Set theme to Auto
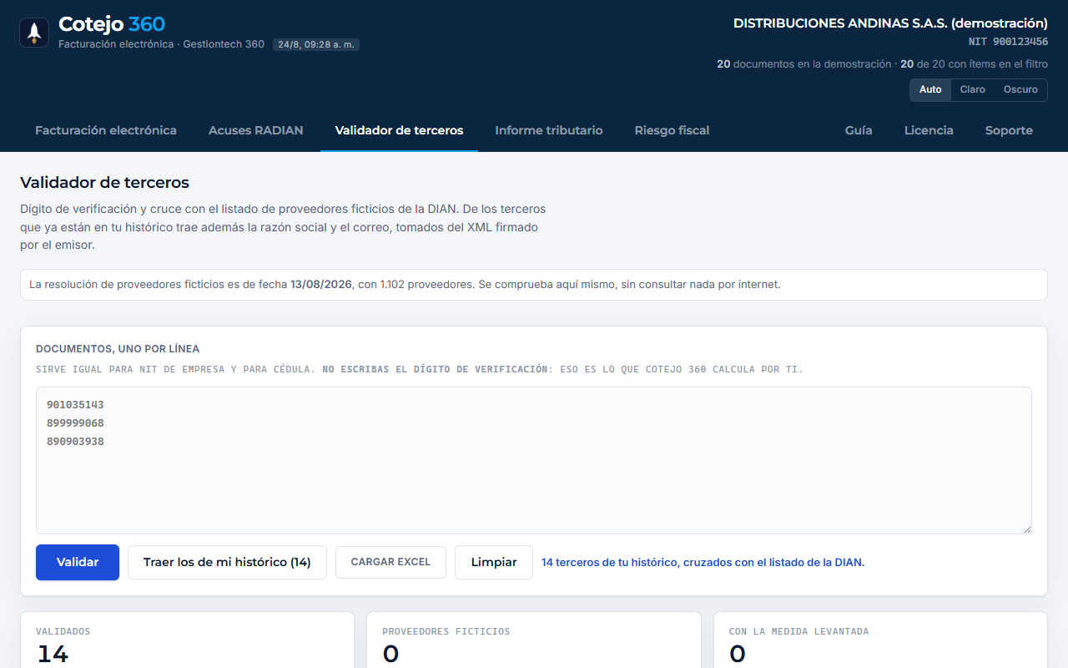This screenshot has width=1068, height=668. pyautogui.click(x=930, y=89)
